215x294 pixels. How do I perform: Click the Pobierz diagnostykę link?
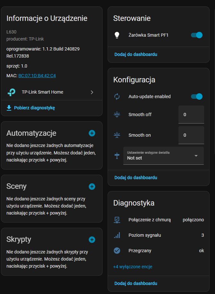click(34, 108)
